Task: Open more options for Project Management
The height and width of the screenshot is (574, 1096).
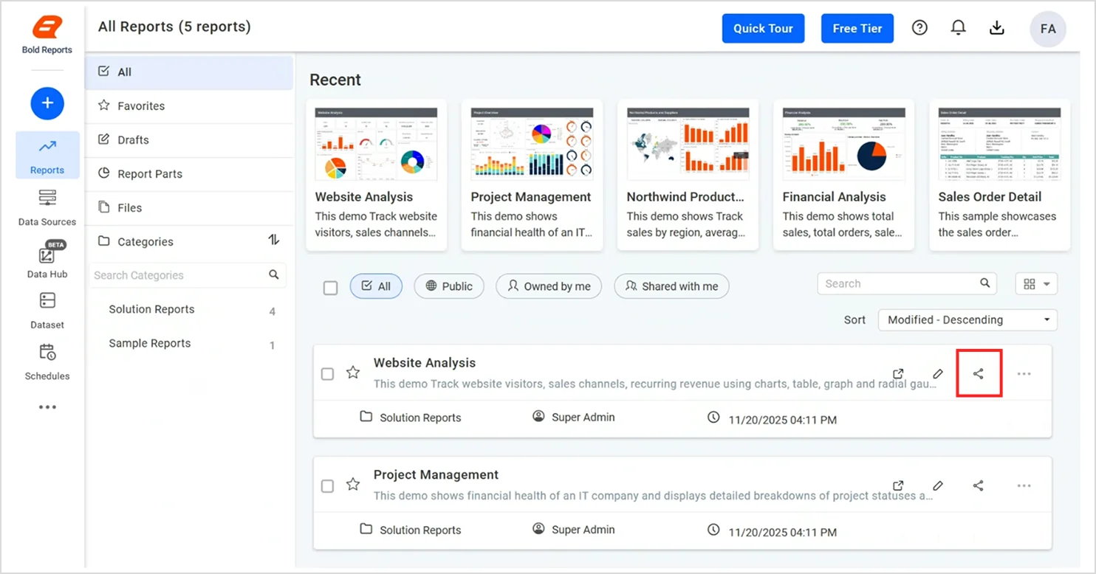Action: coord(1024,486)
